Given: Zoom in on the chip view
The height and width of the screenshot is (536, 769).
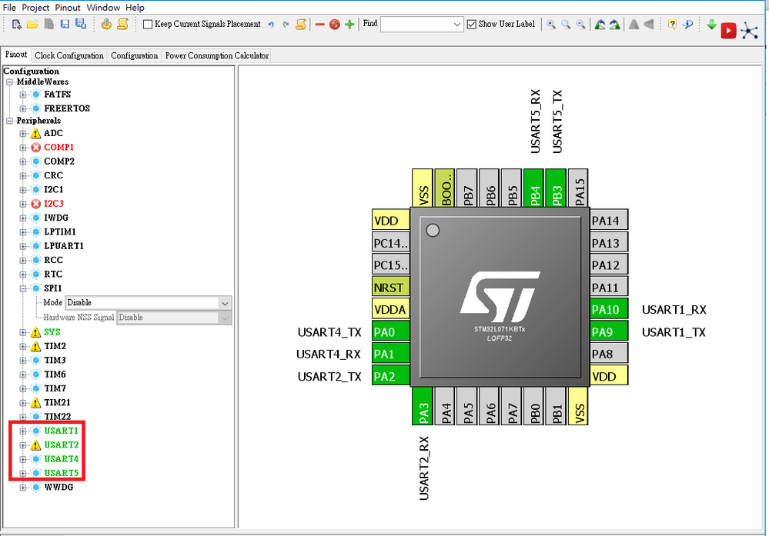Looking at the screenshot, I should 551,25.
